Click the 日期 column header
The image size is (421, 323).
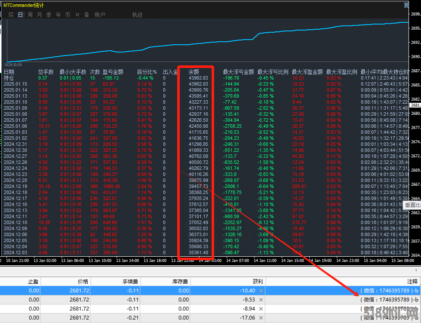9,72
